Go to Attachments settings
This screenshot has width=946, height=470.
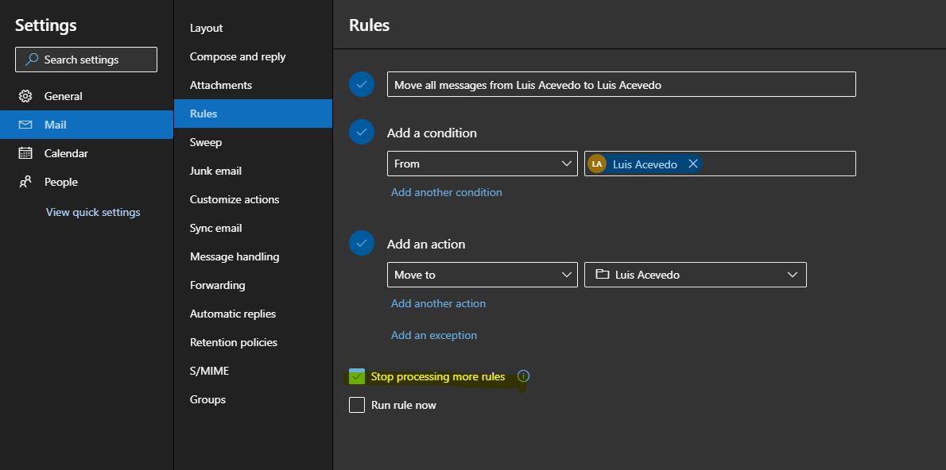[253, 85]
